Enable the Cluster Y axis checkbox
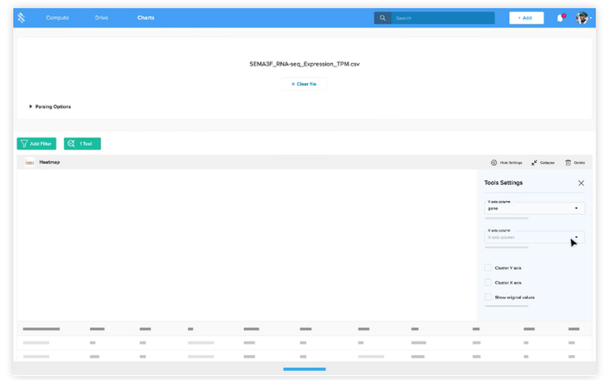The image size is (605, 380). pyautogui.click(x=488, y=267)
